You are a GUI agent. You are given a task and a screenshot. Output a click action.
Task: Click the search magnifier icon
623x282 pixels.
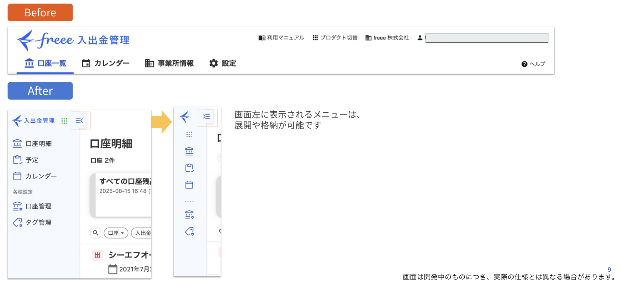tap(95, 233)
